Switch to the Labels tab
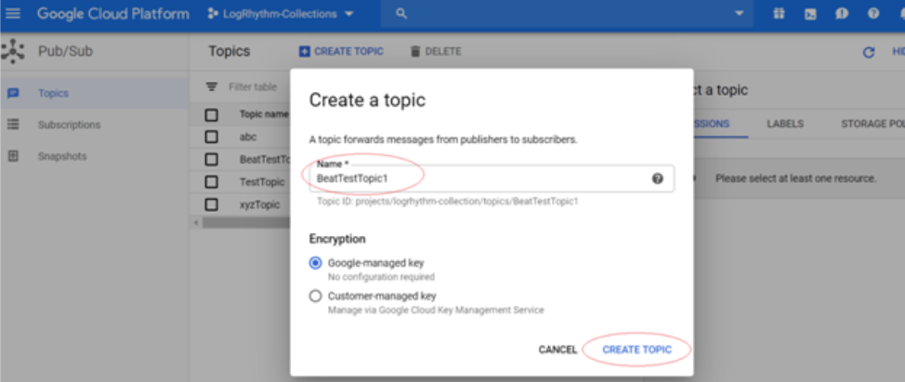Screen dimensions: 905x382 click(x=785, y=124)
